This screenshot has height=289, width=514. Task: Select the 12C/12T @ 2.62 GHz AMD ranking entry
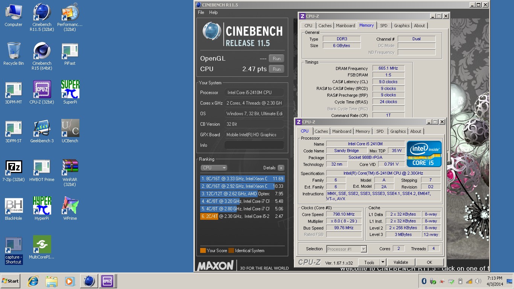242,194
